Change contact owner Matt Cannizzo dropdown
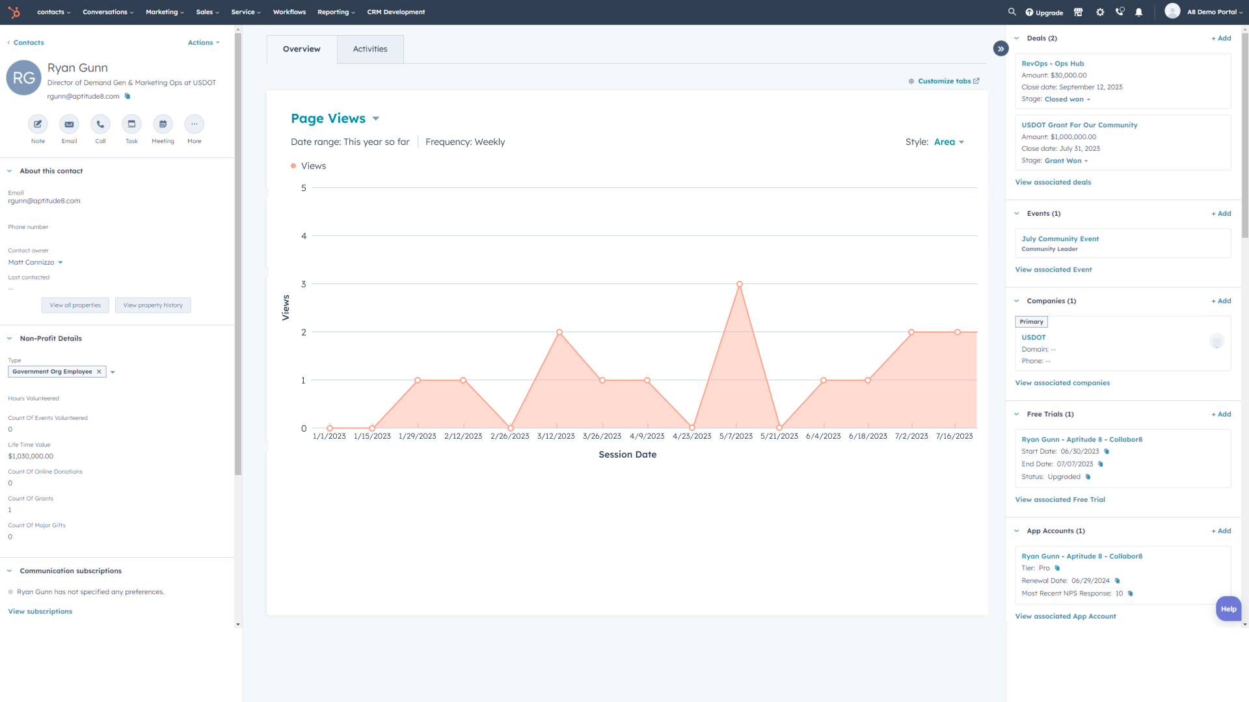The height and width of the screenshot is (702, 1249). (x=36, y=263)
